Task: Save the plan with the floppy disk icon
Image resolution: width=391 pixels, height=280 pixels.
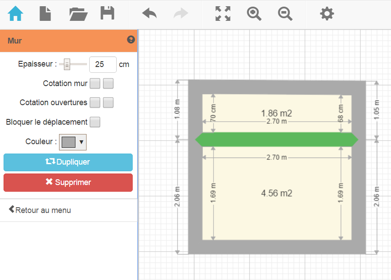Action: 107,14
